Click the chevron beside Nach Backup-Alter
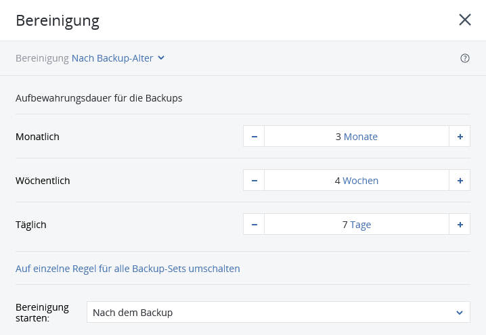This screenshot has height=335, width=486. [161, 58]
